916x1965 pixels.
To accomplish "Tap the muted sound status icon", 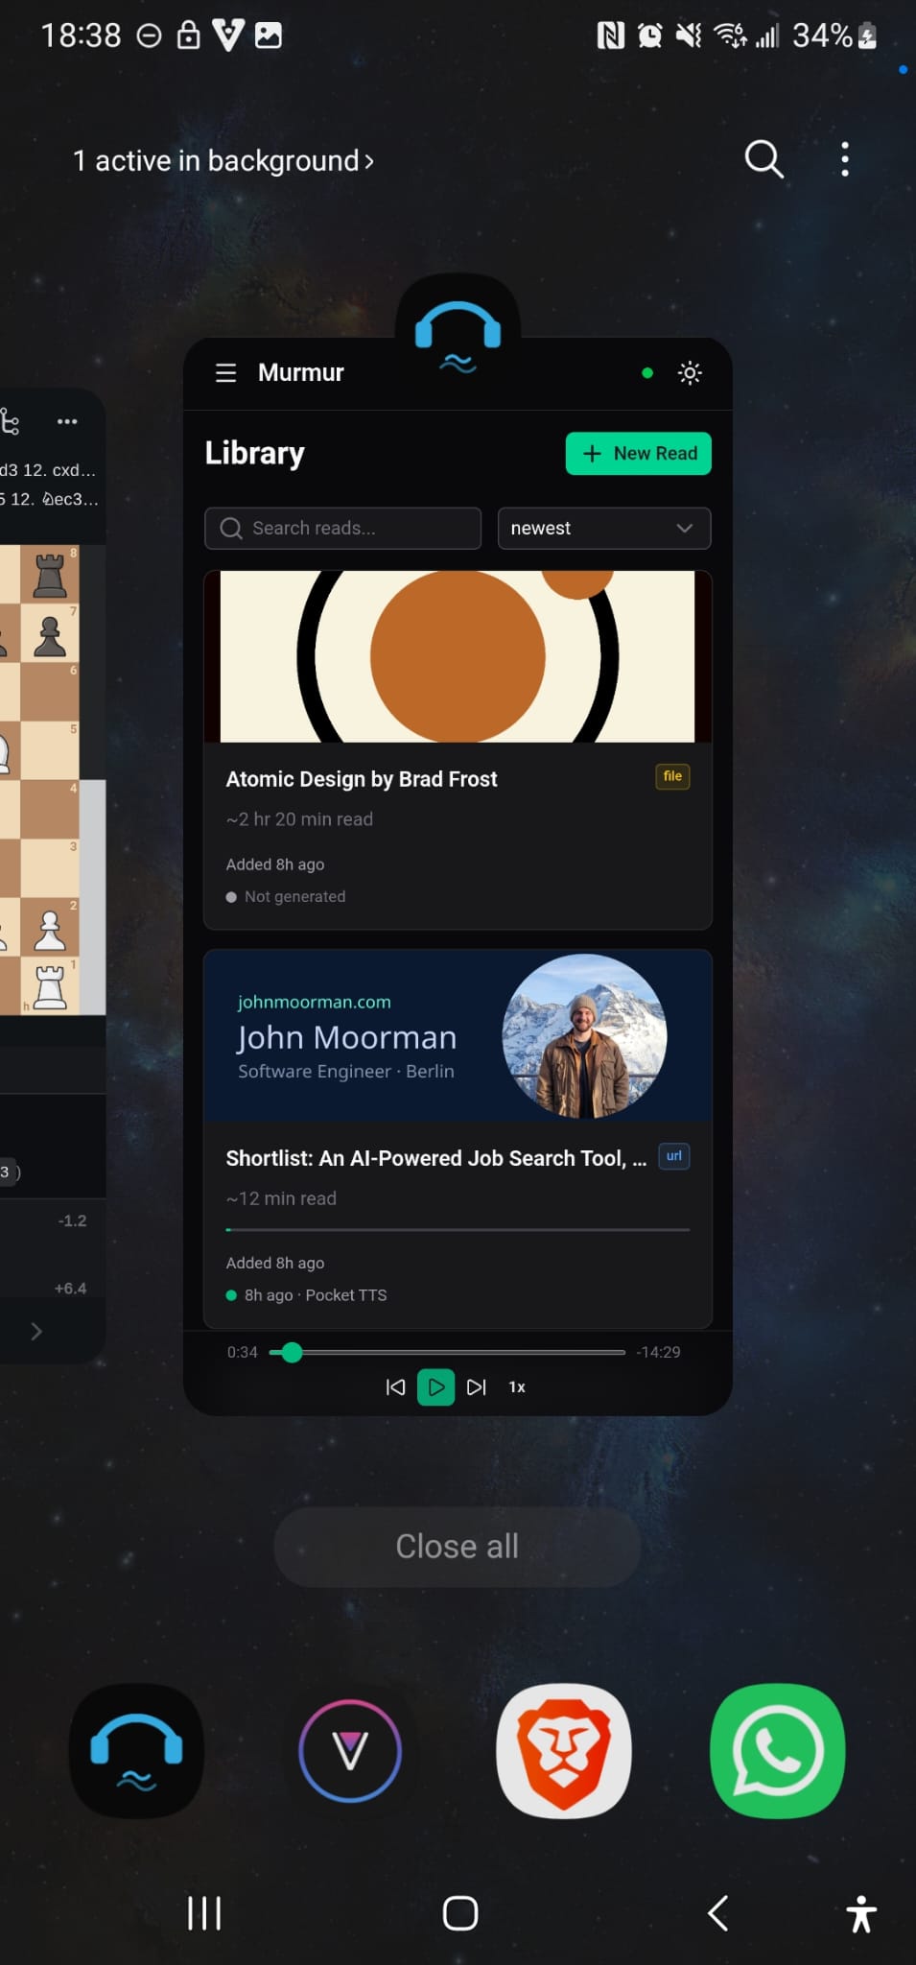I will pyautogui.click(x=688, y=36).
